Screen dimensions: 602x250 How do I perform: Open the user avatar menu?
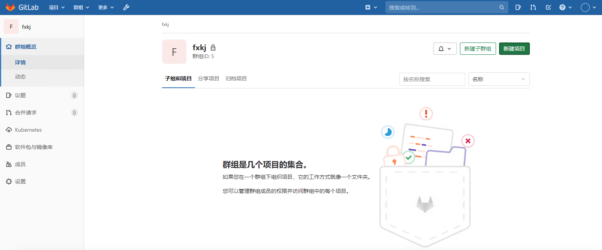point(588,7)
